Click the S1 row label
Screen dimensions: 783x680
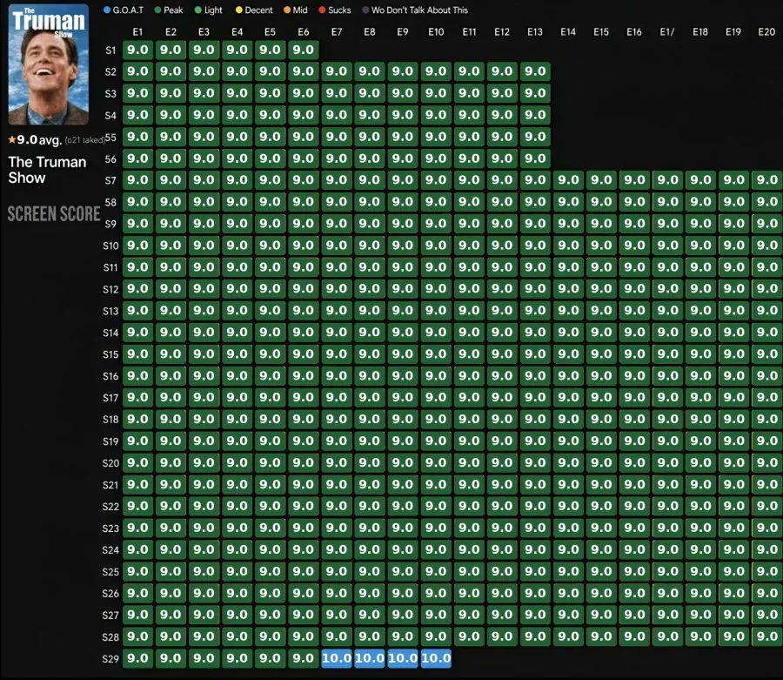[x=110, y=50]
